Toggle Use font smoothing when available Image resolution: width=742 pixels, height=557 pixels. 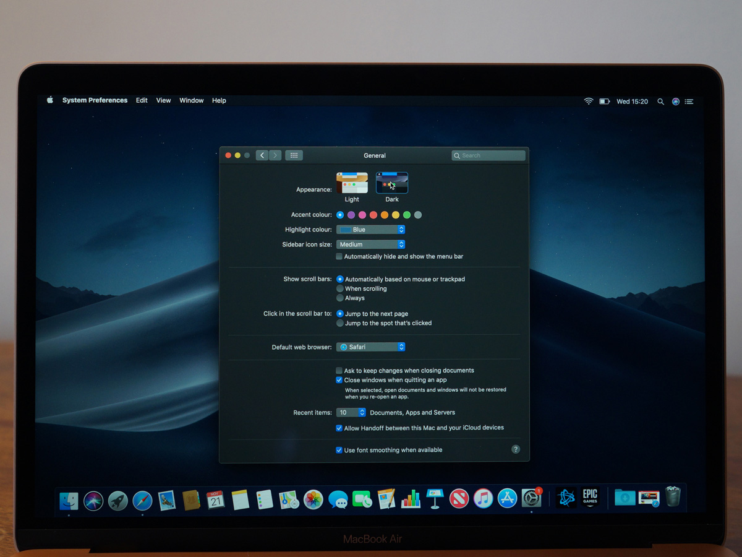pyautogui.click(x=339, y=450)
